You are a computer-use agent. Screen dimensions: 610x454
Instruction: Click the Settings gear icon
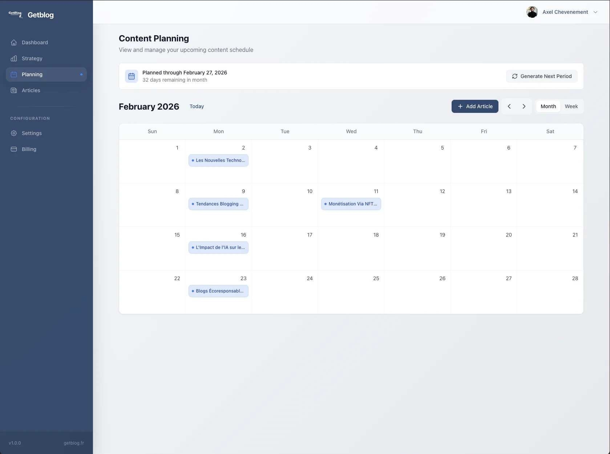14,133
